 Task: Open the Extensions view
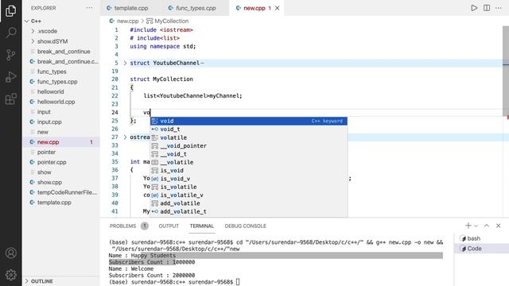(10, 99)
